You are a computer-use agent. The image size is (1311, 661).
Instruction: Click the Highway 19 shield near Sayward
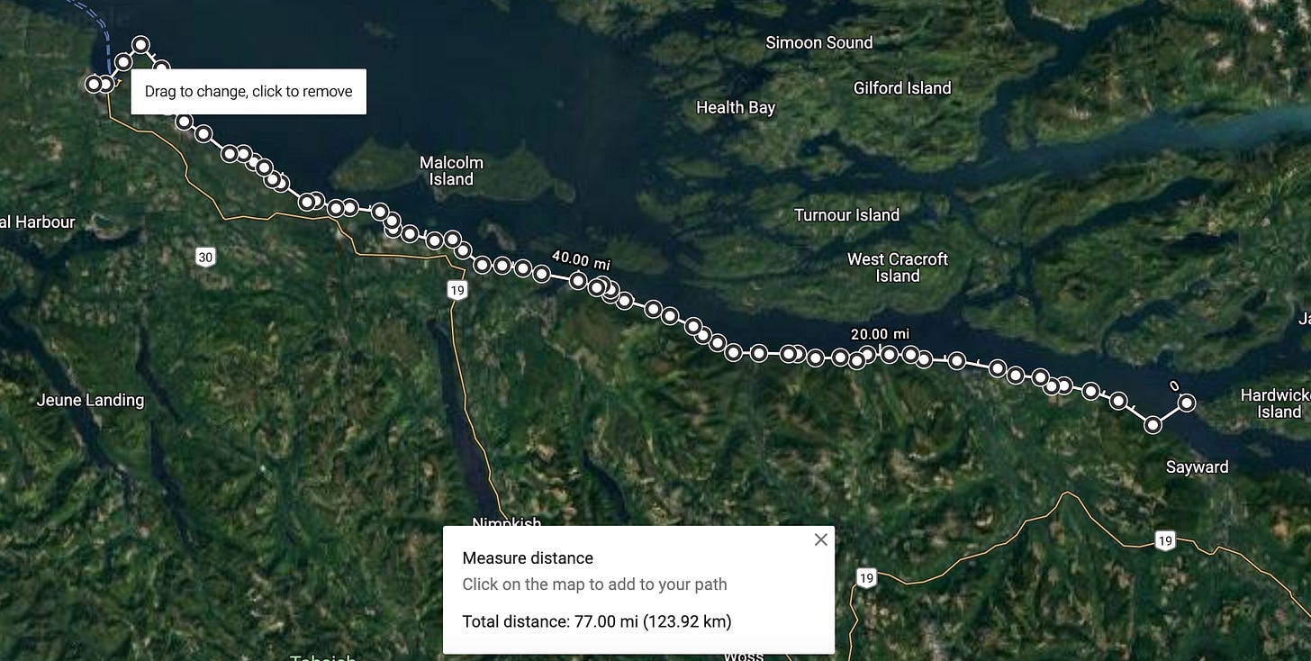pos(1165,540)
